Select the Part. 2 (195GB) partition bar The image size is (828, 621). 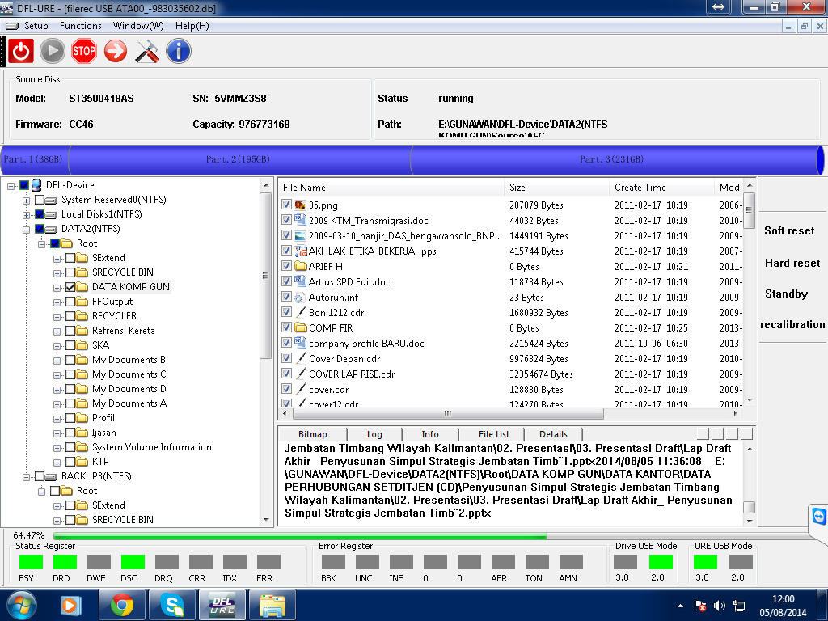[238, 159]
